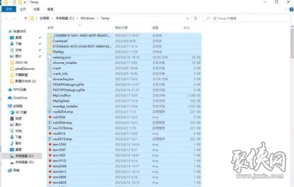This screenshot has width=294, height=187.
Task: Click the tem3B99 file icon
Action: point(50,177)
